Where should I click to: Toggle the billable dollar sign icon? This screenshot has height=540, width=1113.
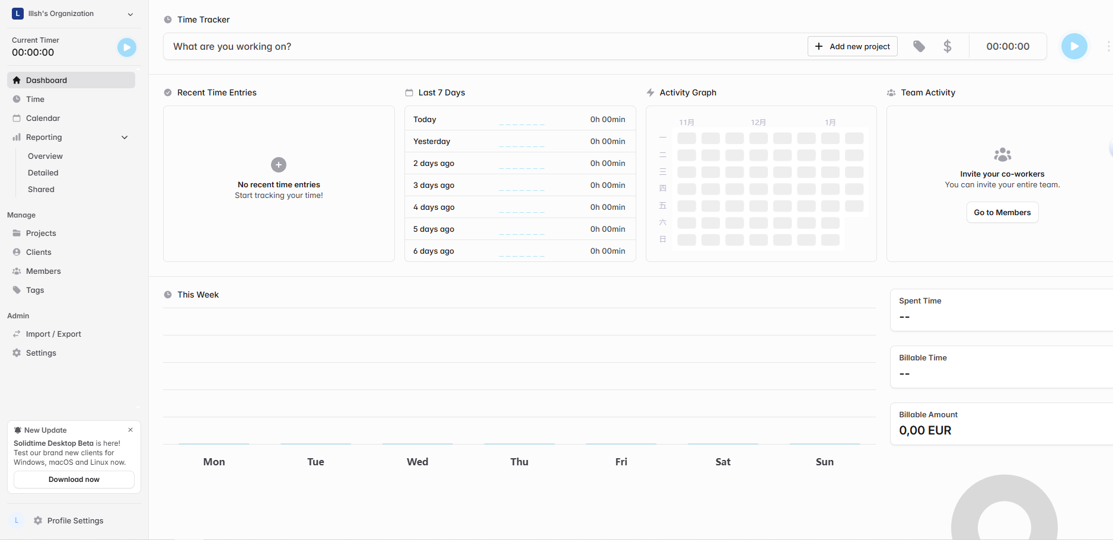(x=948, y=46)
